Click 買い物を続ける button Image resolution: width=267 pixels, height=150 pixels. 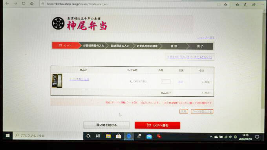point(106,125)
